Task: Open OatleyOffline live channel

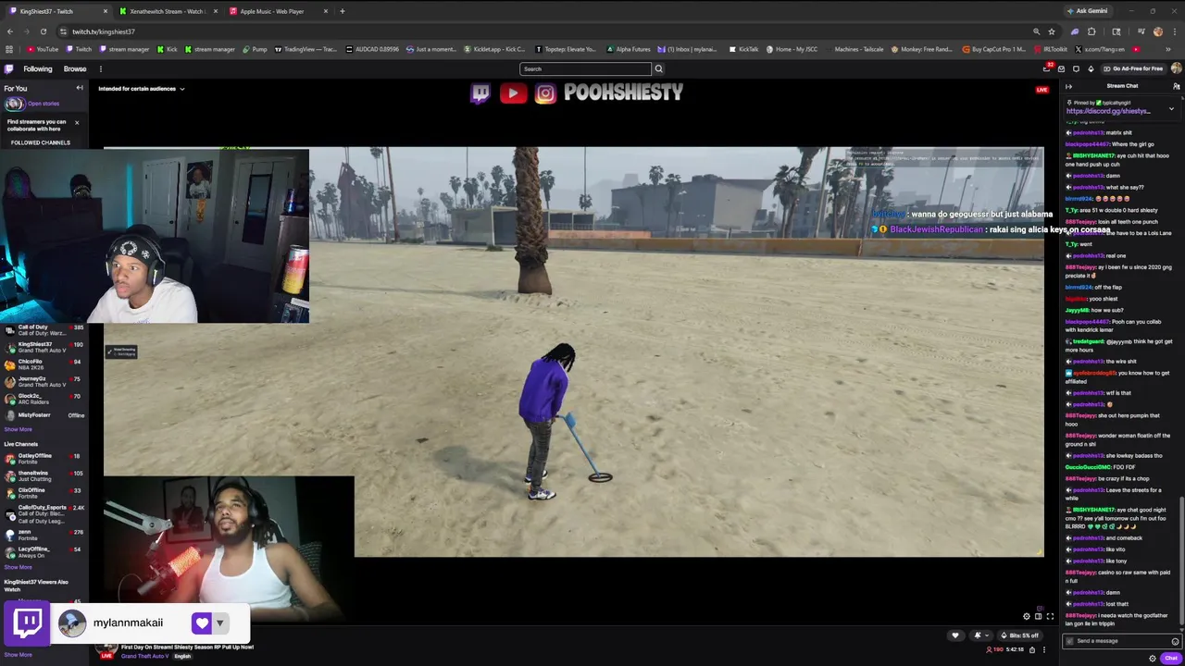Action: click(44, 459)
